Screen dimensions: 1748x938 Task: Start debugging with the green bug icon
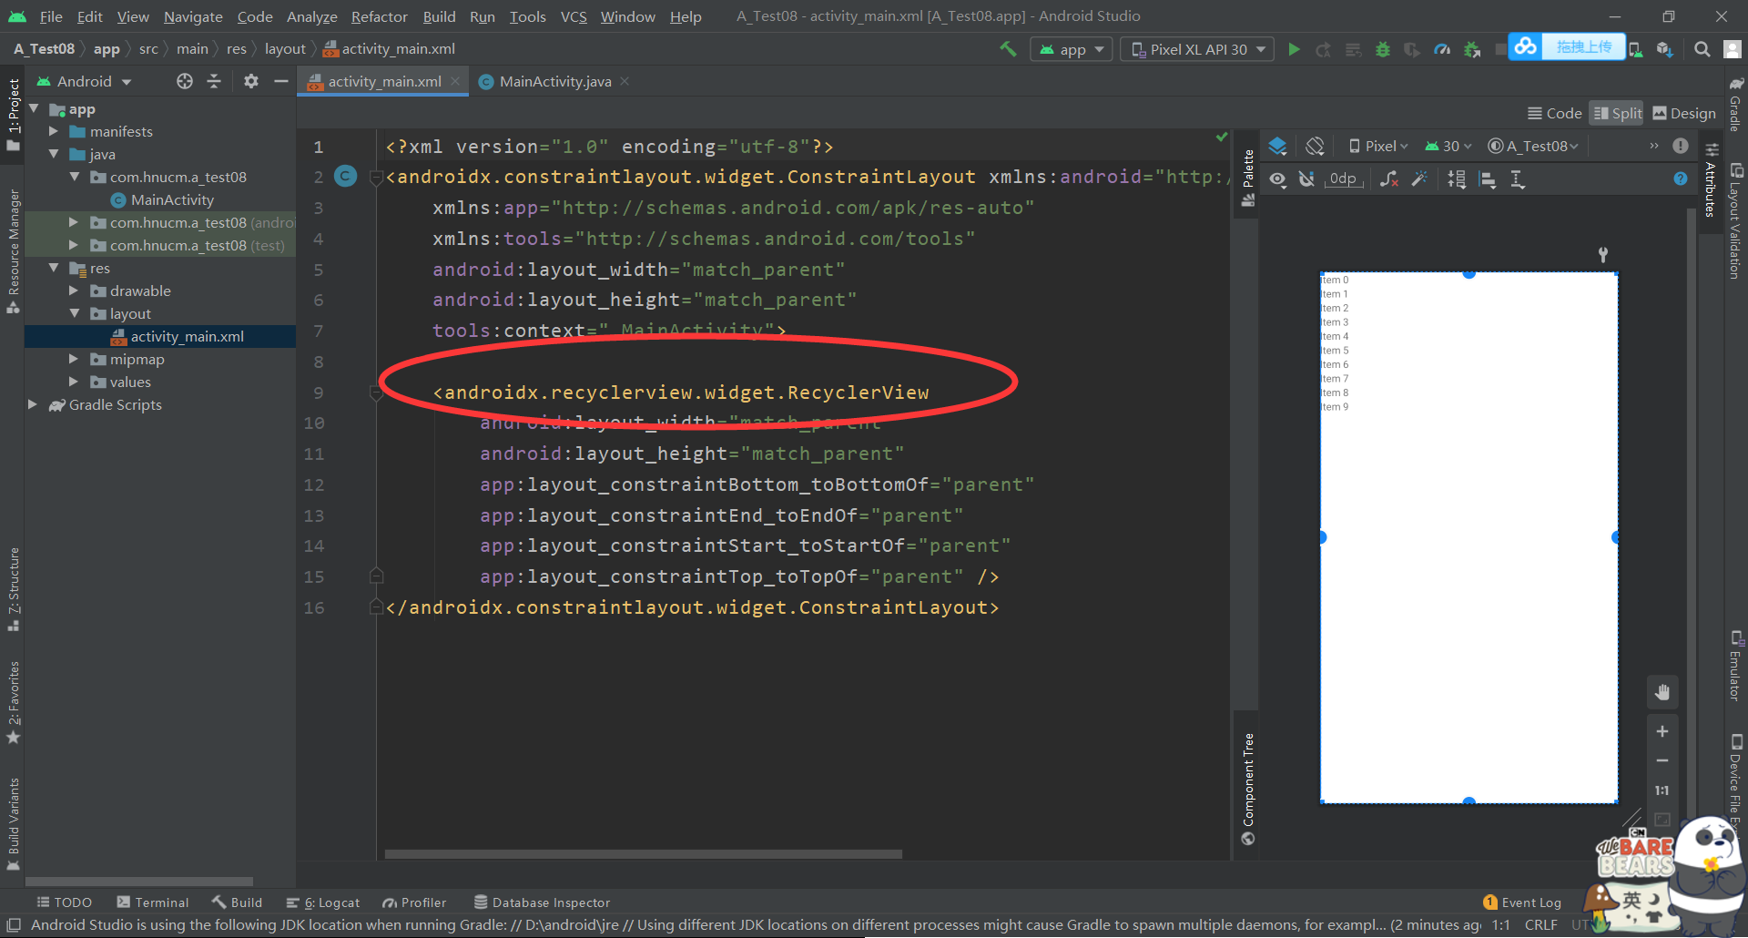(x=1383, y=49)
